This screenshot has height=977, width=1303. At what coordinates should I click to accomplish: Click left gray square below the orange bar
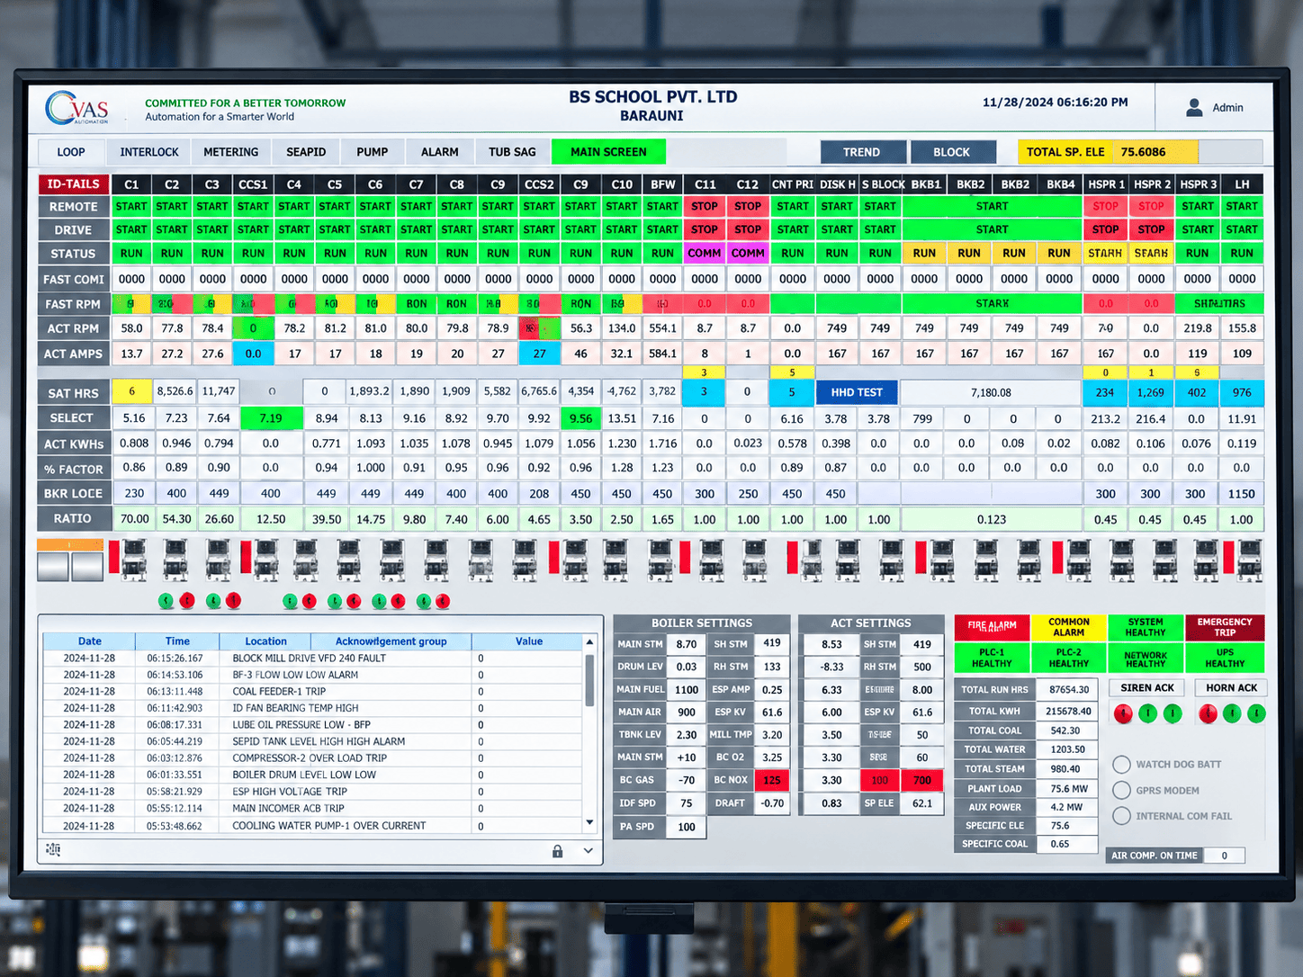click(x=53, y=567)
